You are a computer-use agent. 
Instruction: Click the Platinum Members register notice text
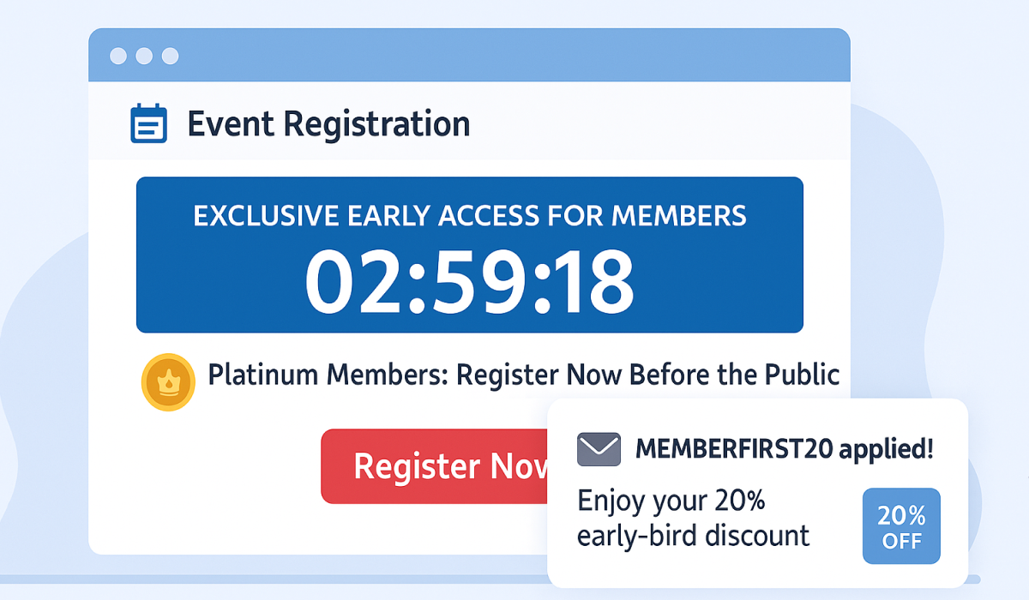click(523, 375)
